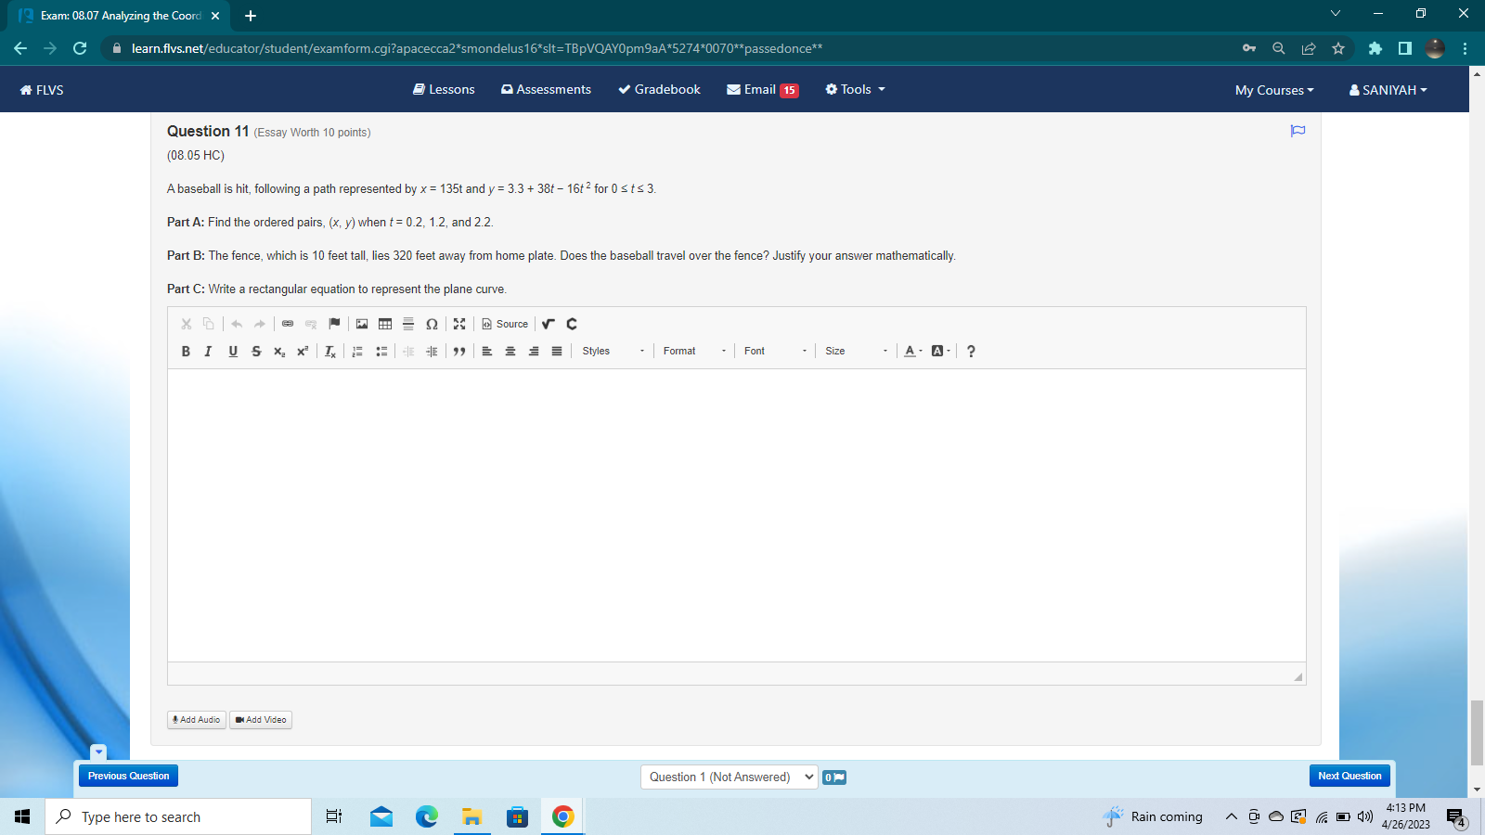Insert a table using the editor toolbar
This screenshot has width=1485, height=835.
click(384, 324)
